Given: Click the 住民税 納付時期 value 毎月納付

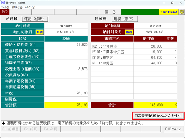Looking at the screenshot, I should [156, 26].
